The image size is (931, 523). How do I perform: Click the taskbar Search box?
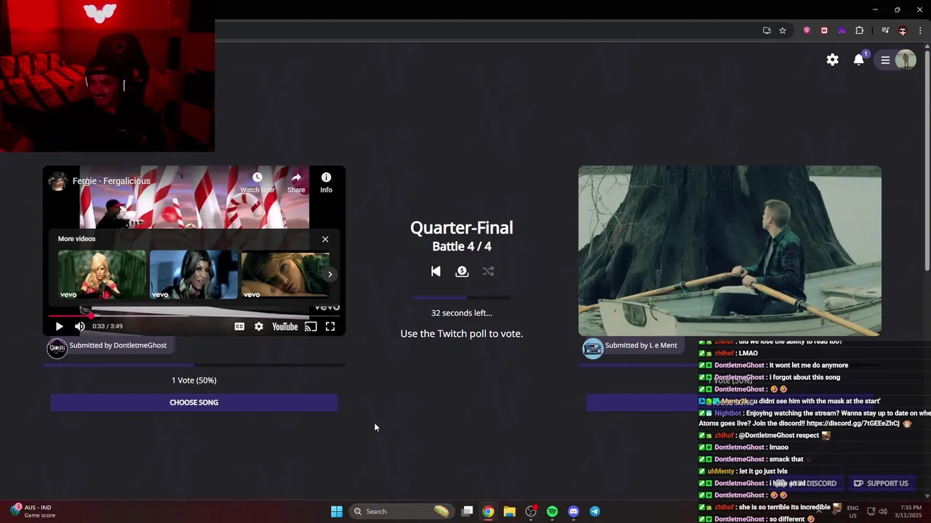tap(401, 511)
